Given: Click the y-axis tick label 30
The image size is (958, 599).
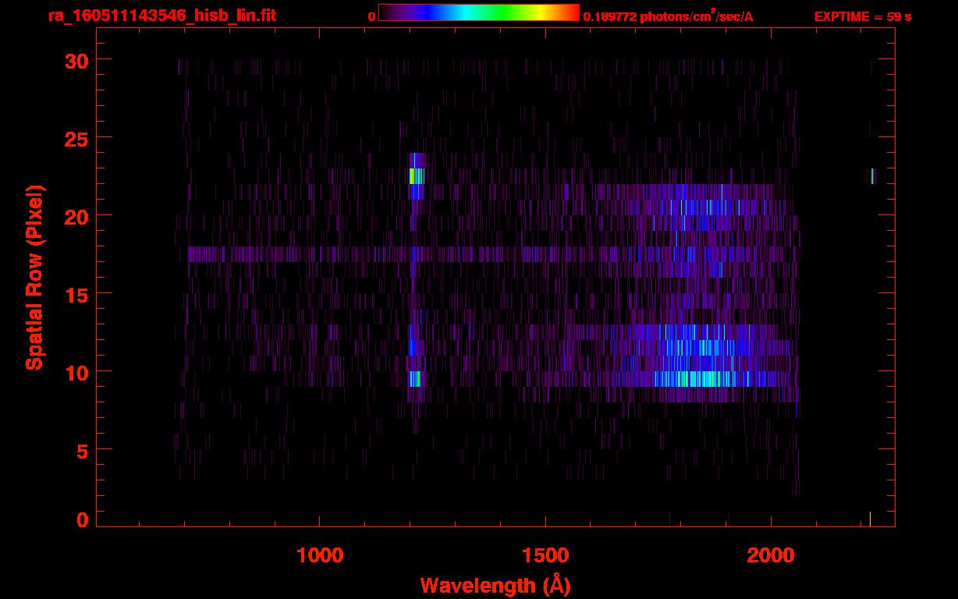Looking at the screenshot, I should (x=76, y=60).
